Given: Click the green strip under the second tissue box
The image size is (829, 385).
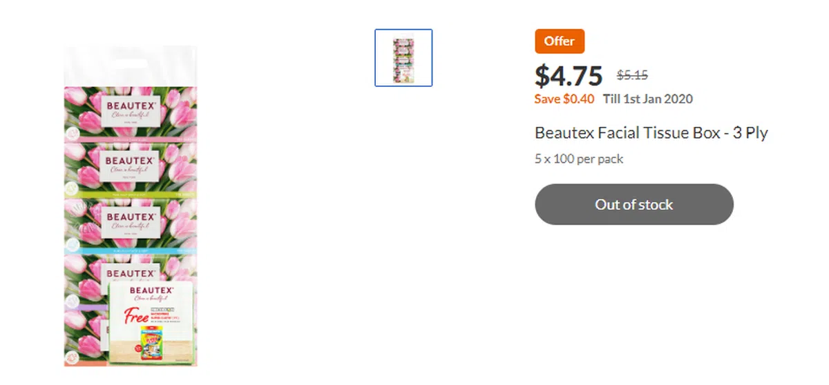Looking at the screenshot, I should [131, 195].
